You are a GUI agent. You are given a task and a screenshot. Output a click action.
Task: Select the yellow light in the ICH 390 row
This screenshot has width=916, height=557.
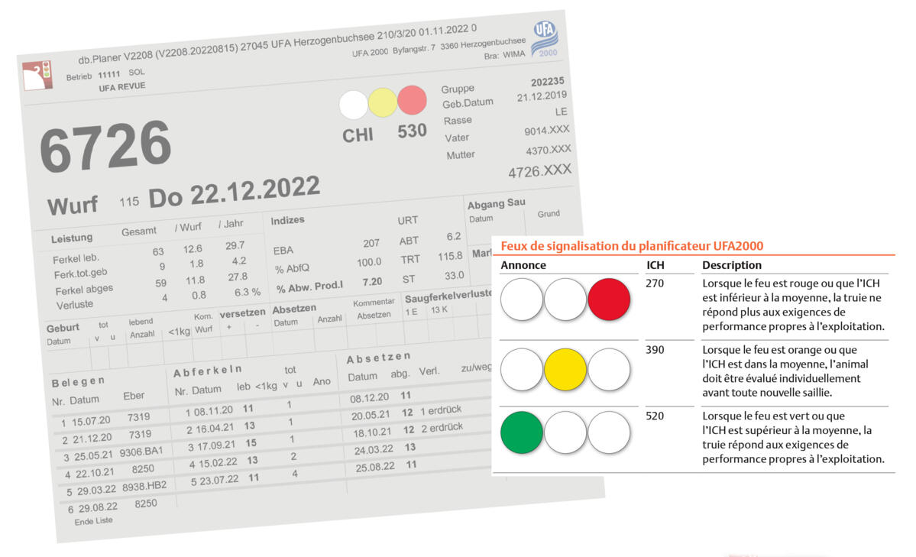pos(565,370)
